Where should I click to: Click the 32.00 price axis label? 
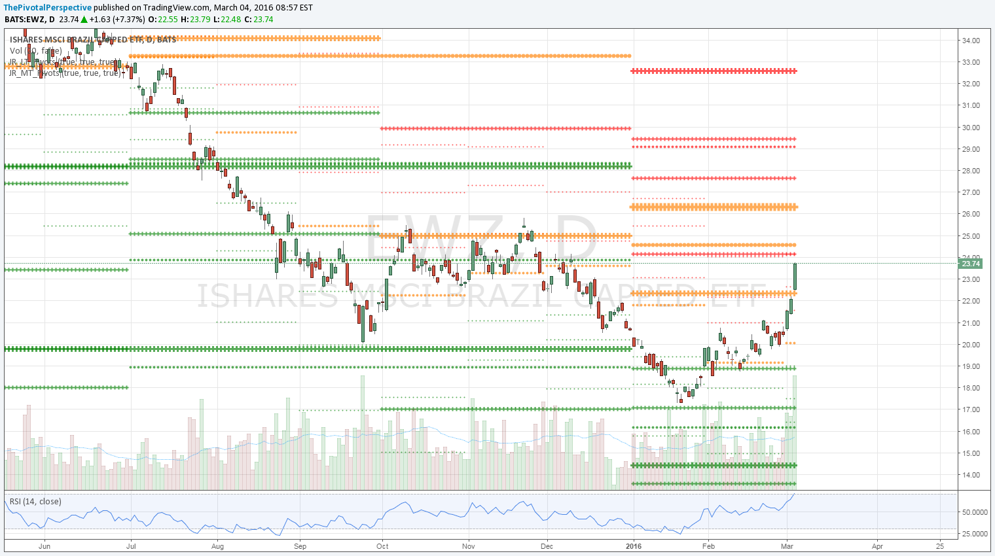click(x=971, y=84)
